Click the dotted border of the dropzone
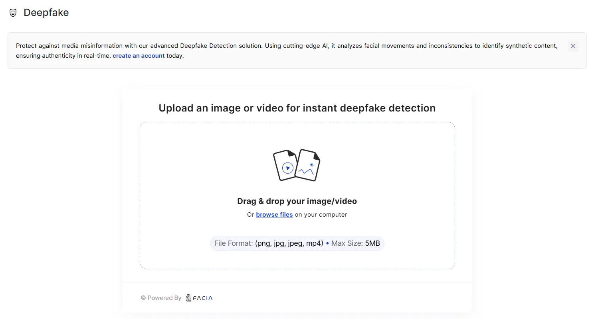Image resolution: width=598 pixels, height=319 pixels. 297,122
